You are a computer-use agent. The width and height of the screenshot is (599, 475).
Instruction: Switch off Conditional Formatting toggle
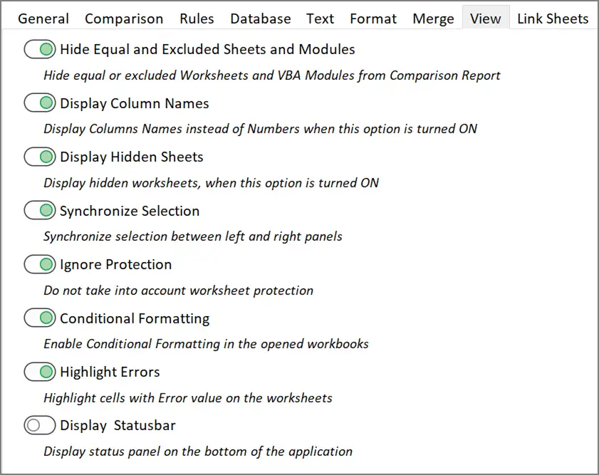tap(40, 318)
